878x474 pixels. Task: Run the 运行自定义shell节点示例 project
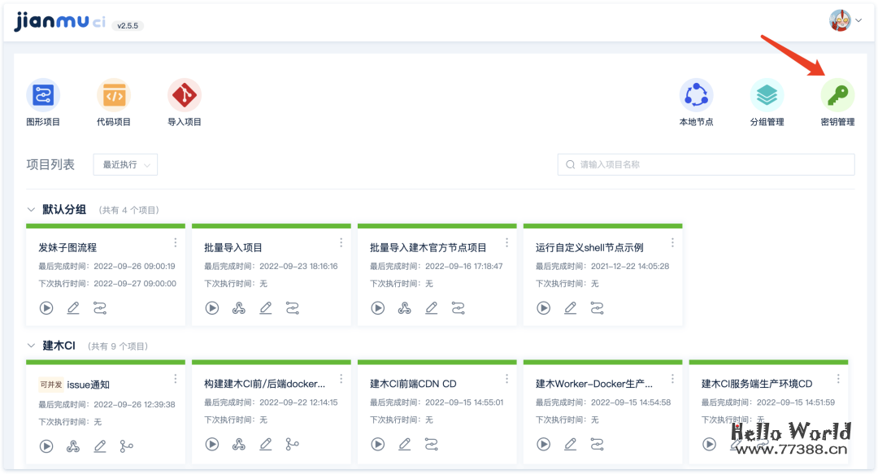point(544,307)
